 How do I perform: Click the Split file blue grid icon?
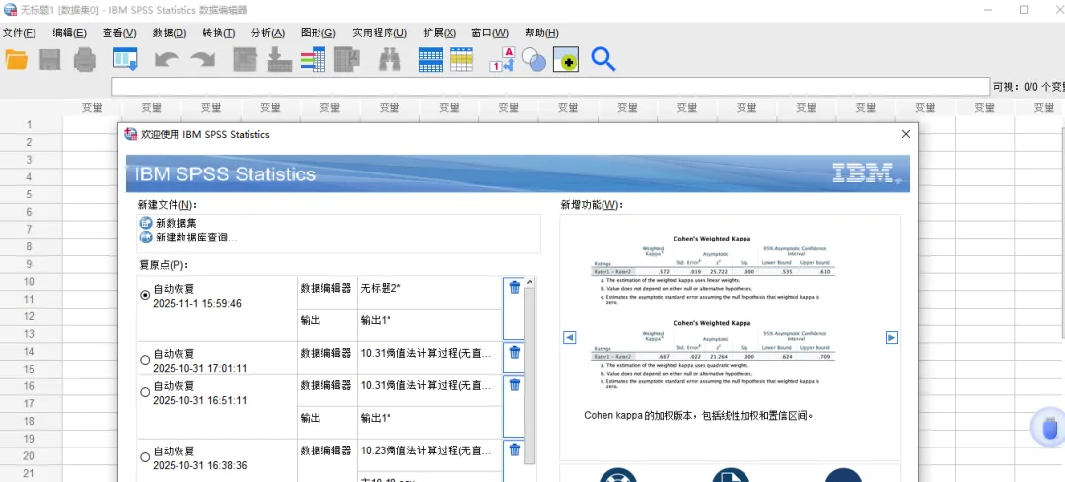coord(431,60)
